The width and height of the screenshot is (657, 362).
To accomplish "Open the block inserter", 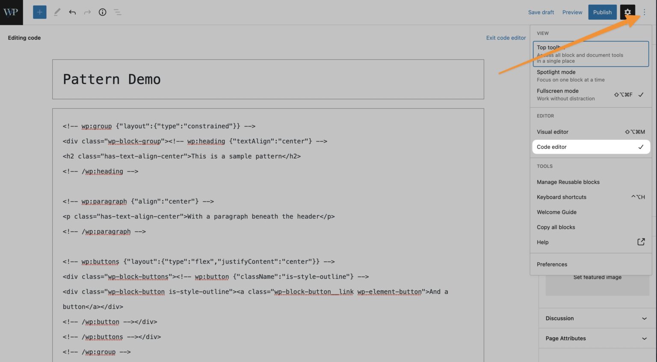I will click(39, 12).
